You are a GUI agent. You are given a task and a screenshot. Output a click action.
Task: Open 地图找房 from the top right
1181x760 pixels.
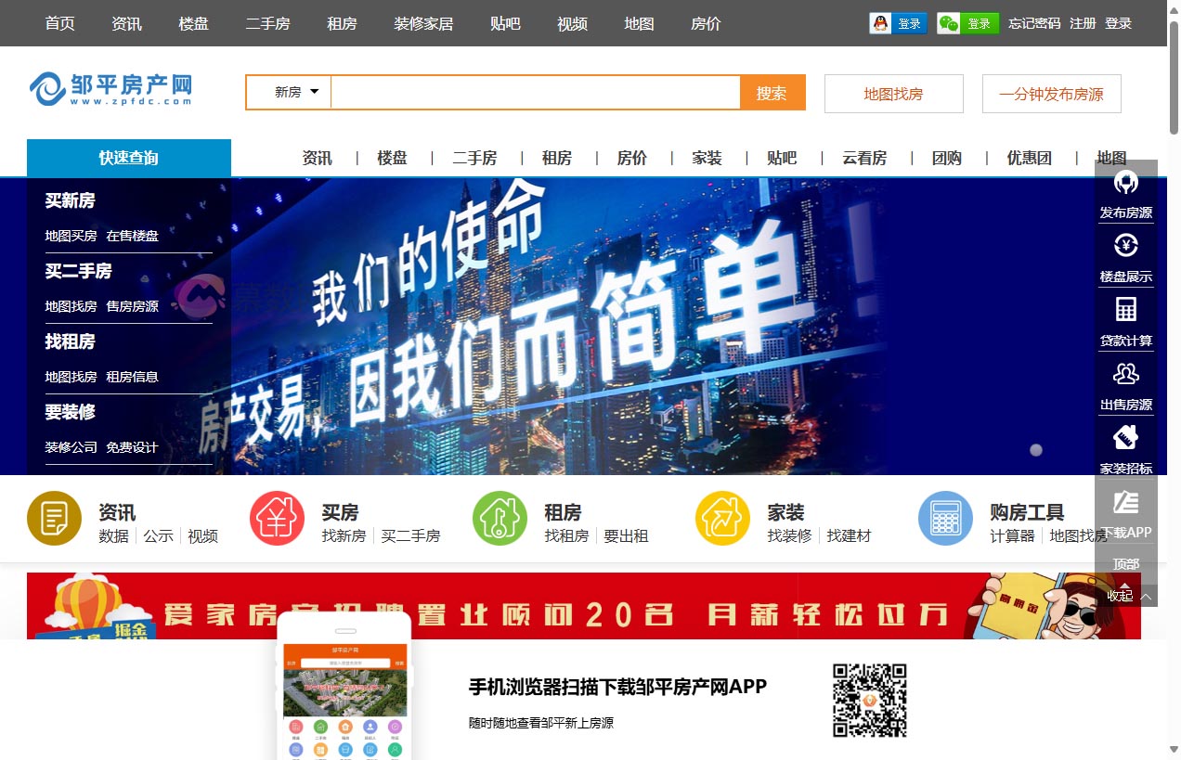point(893,93)
